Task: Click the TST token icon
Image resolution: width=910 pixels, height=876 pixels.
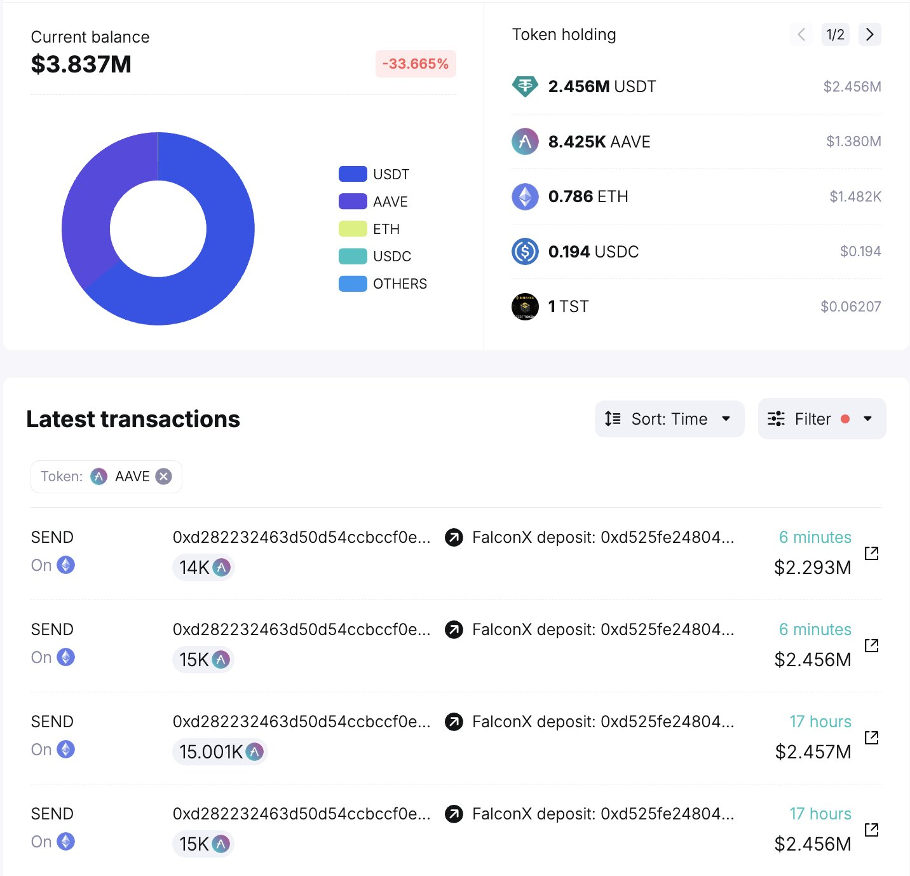Action: tap(525, 306)
